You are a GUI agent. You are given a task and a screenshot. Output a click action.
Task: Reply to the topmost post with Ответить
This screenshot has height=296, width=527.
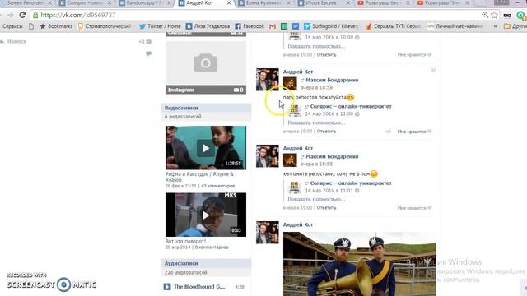pyautogui.click(x=326, y=55)
